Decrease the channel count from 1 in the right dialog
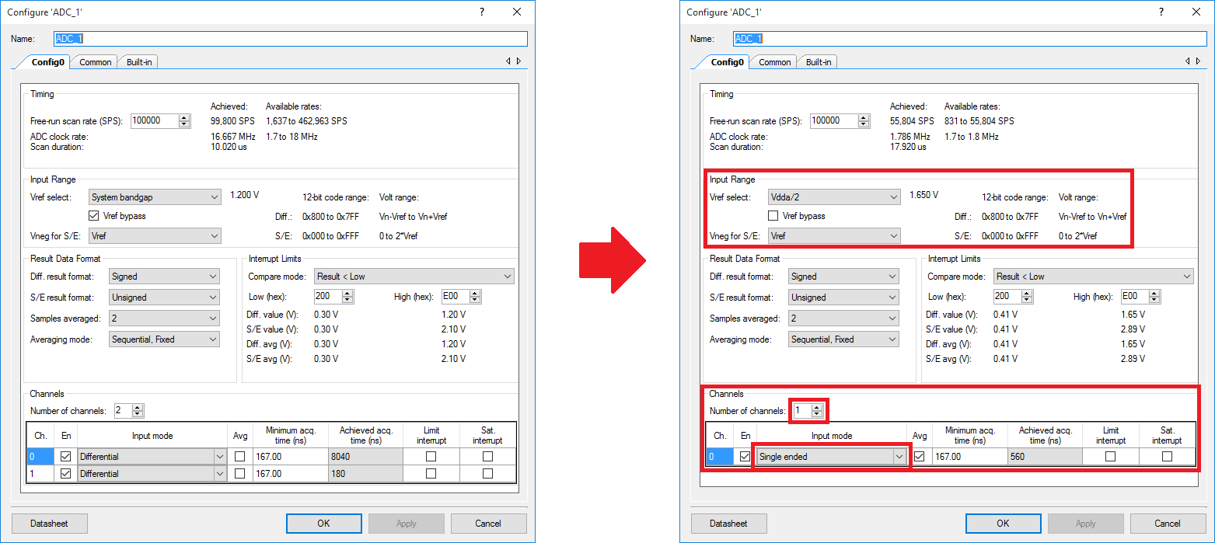The height and width of the screenshot is (543, 1215). coord(817,414)
